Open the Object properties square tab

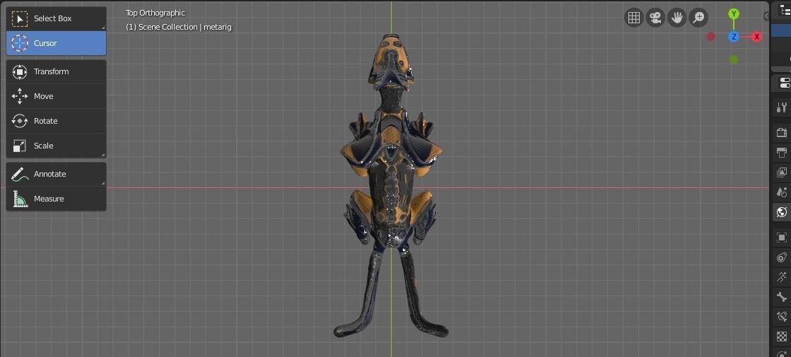(x=782, y=237)
